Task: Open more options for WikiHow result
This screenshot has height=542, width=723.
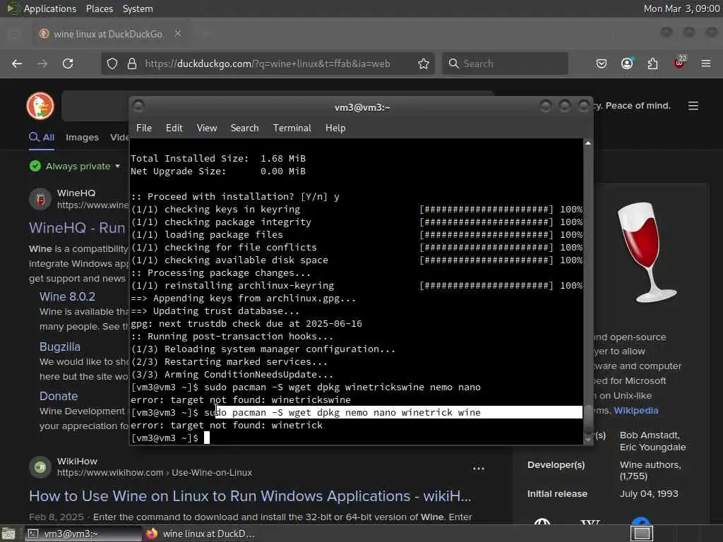Action: pos(479,469)
